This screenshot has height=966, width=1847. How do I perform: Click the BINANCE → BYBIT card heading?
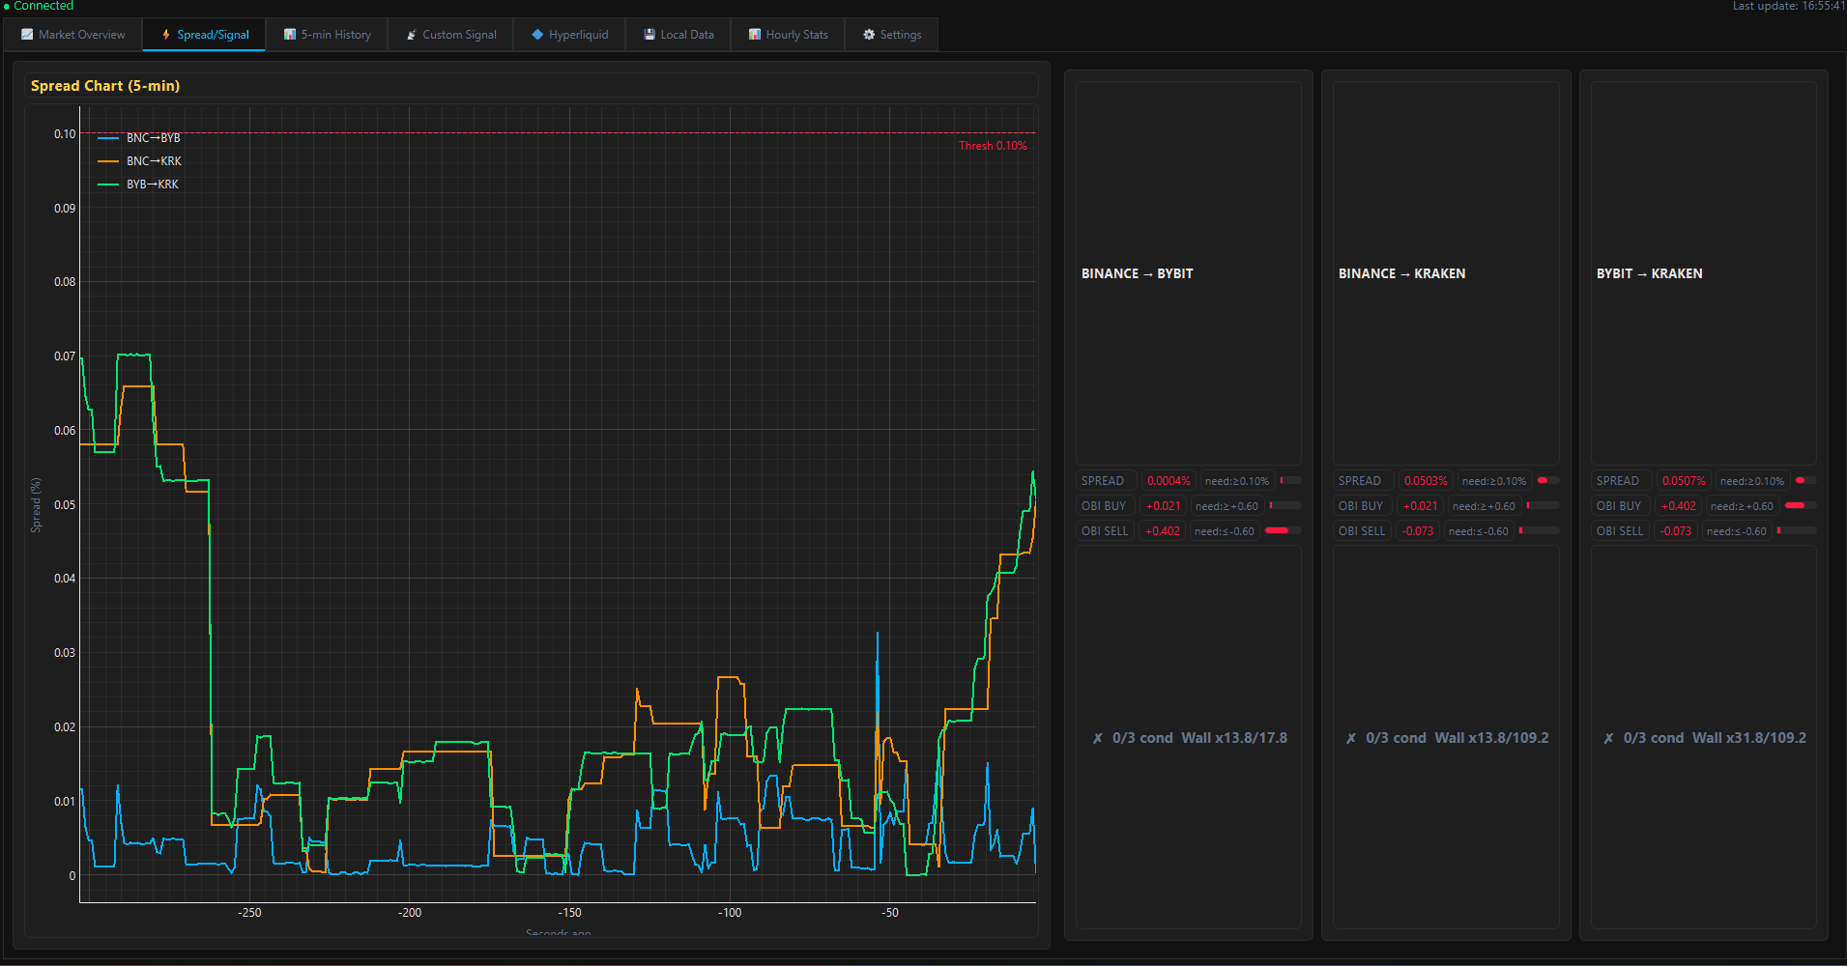[x=1138, y=274]
